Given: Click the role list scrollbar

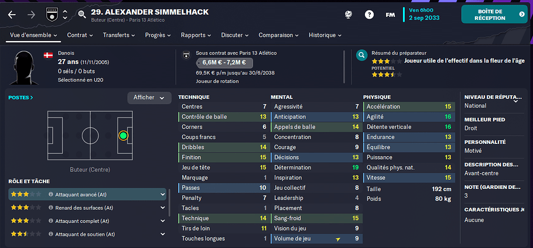Looking at the screenshot, I should pos(169,203).
